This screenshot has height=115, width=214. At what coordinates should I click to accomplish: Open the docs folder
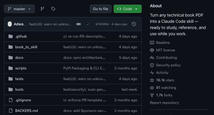click(19, 58)
